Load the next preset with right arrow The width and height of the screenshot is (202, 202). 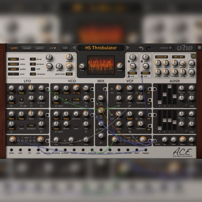tap(128, 48)
